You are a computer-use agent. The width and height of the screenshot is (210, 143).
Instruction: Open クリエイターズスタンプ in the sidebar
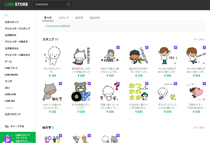pos(17,29)
